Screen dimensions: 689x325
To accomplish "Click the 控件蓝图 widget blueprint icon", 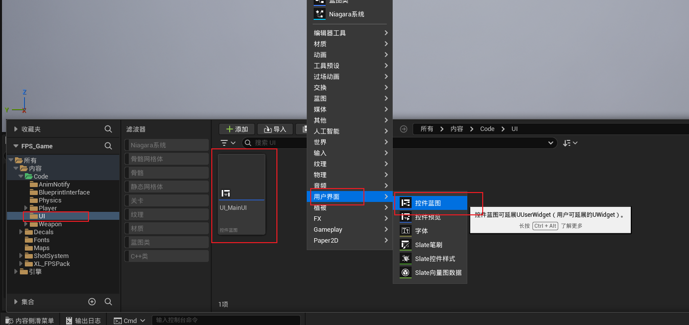I will 406,203.
